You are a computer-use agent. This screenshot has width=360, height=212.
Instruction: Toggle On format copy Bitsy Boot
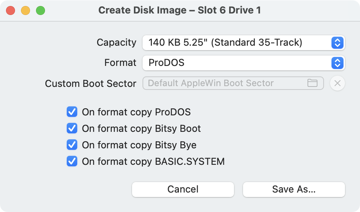click(72, 128)
